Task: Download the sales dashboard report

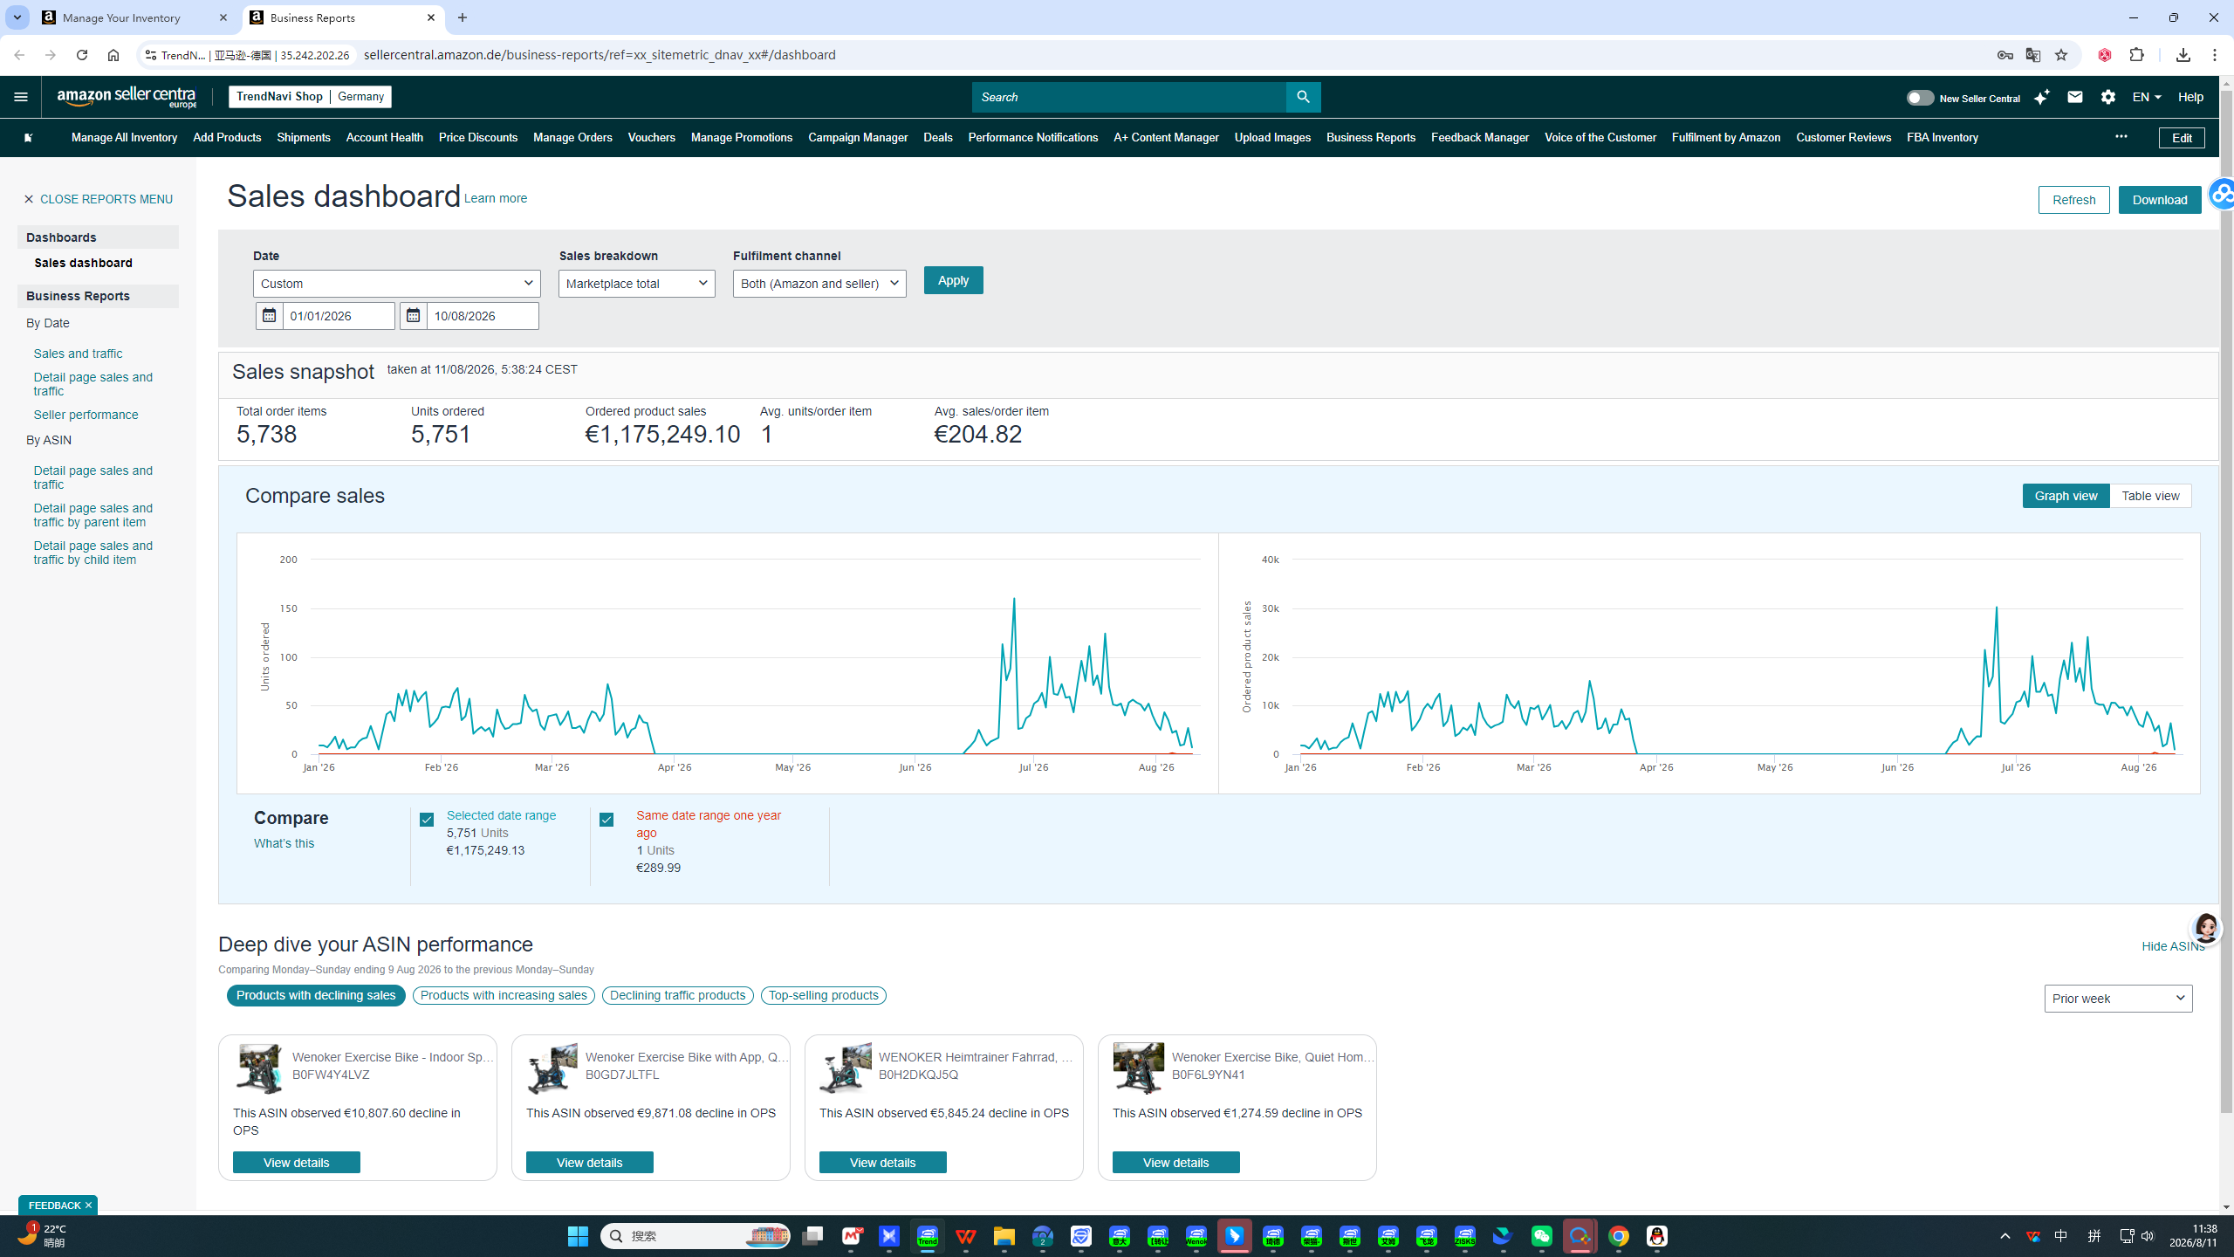Action: (x=2160, y=200)
